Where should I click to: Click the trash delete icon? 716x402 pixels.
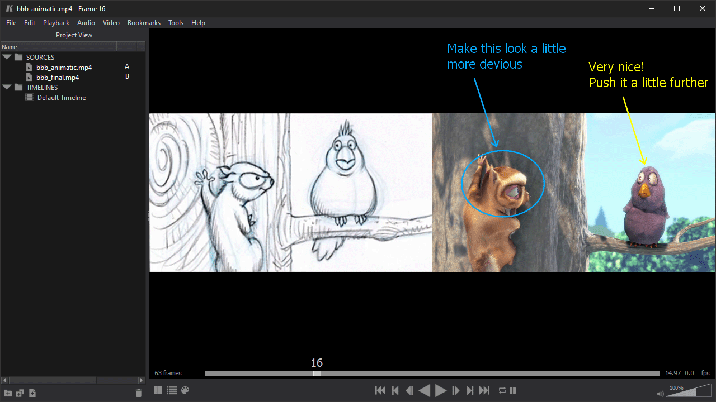pos(139,393)
